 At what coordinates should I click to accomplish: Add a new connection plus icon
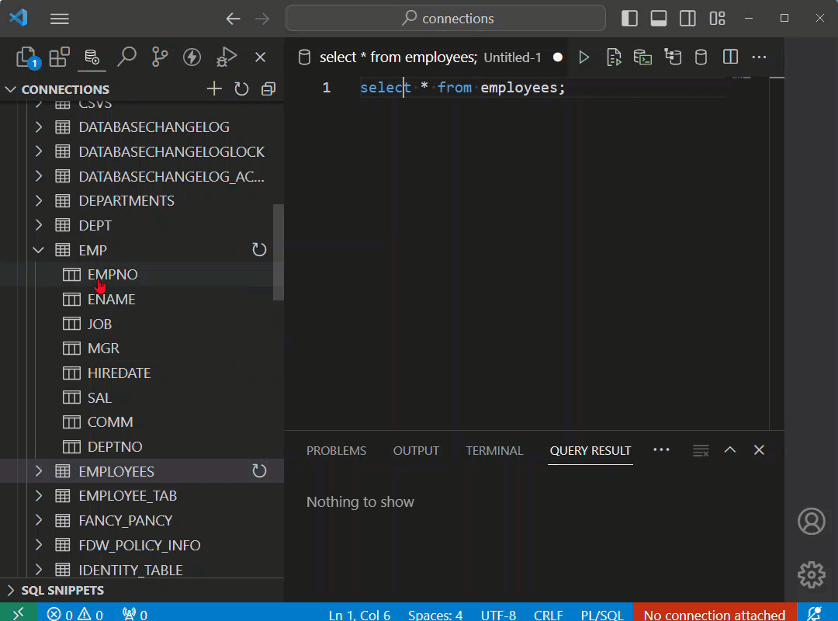tap(214, 88)
